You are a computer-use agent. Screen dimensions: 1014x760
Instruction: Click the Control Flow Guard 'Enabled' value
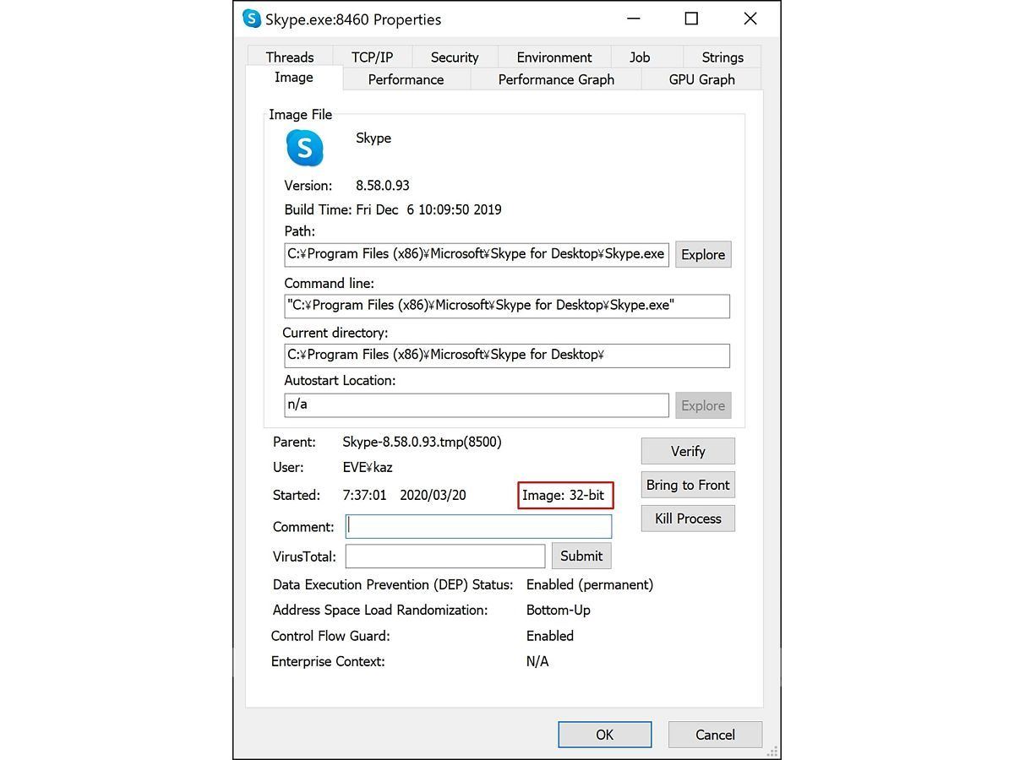coord(550,636)
